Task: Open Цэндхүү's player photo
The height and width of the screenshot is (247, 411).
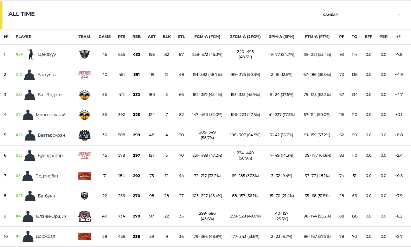Action: point(31,54)
